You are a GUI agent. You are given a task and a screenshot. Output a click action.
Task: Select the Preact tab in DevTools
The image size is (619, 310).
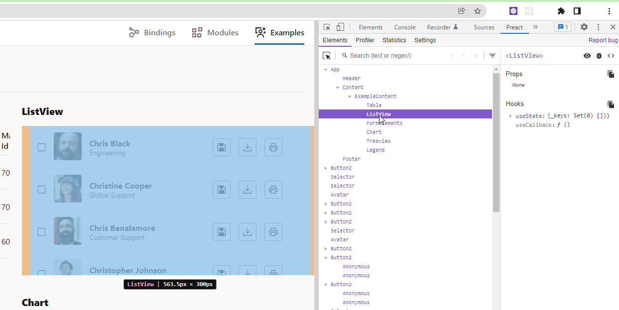point(514,27)
